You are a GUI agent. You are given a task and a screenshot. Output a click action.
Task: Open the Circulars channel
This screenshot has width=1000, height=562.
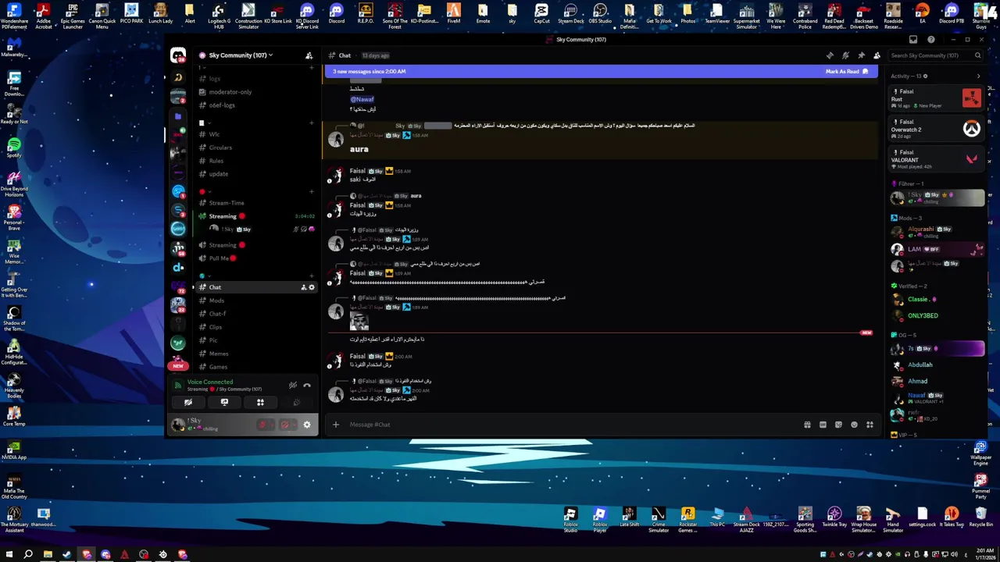tap(256, 148)
